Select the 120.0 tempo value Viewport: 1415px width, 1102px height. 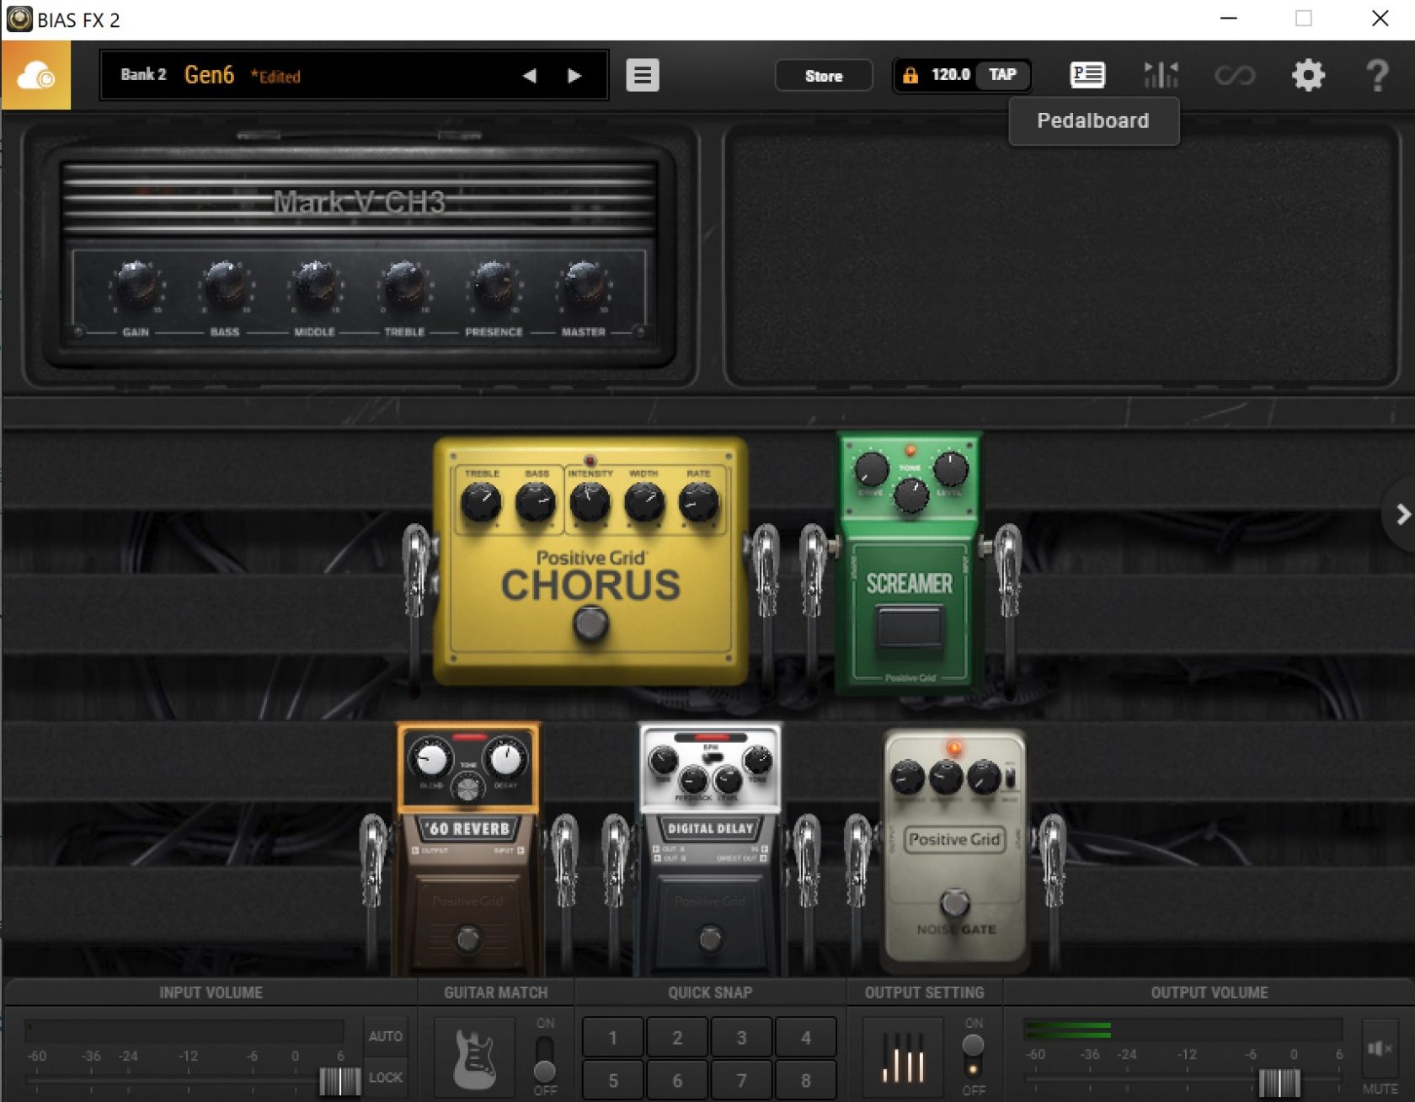tap(950, 74)
